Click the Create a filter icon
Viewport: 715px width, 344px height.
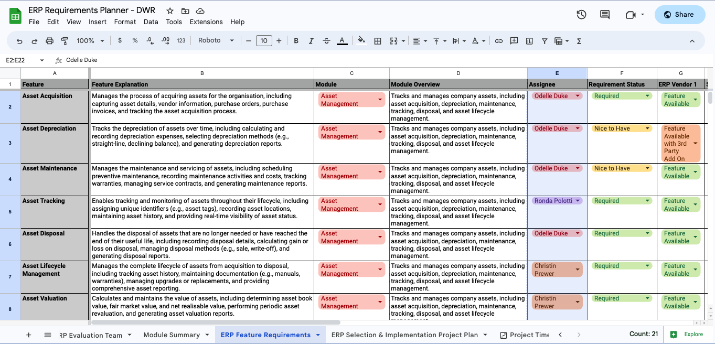(x=545, y=41)
